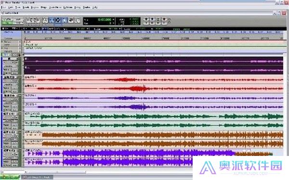Click the plus button on the Markers ruler
The width and height of the screenshot is (289, 180).
click(20, 51)
